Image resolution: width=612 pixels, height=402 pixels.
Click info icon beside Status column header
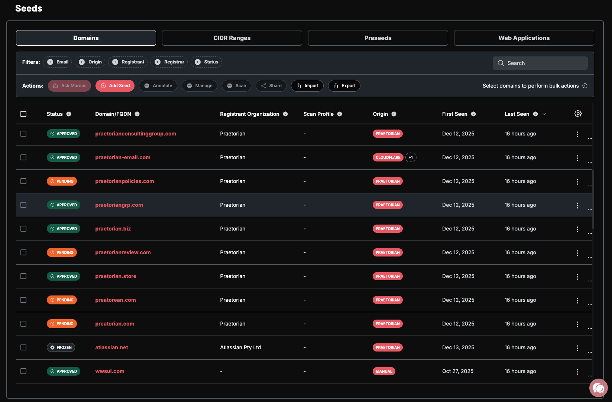click(69, 114)
